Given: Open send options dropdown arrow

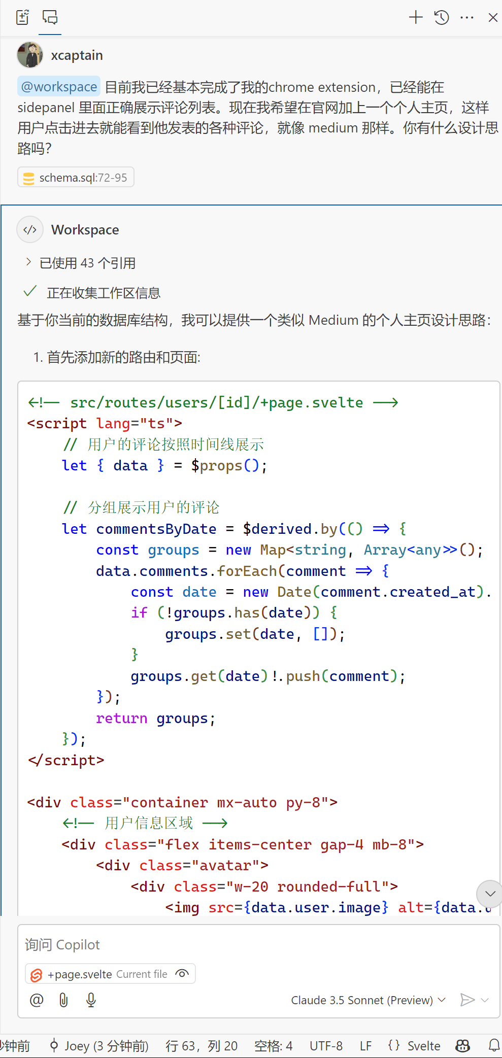Looking at the screenshot, I should (485, 1000).
